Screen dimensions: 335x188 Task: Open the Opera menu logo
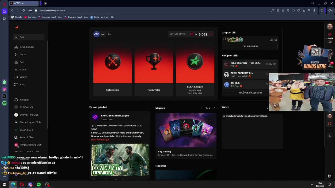coord(4,4)
